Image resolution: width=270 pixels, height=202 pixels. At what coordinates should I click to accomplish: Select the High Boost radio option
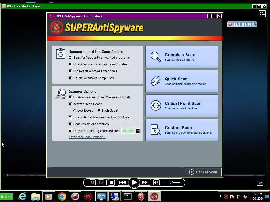99,110
